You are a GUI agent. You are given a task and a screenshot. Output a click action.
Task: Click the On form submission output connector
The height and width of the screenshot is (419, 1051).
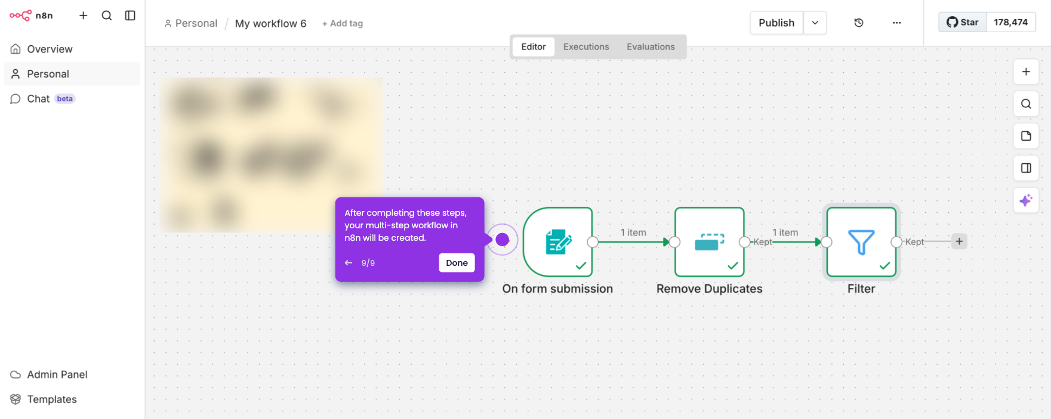coord(593,242)
